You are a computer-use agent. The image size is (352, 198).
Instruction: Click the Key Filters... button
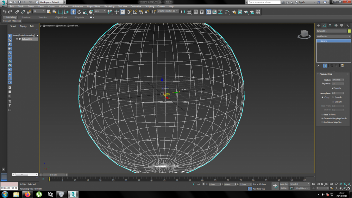302,188
